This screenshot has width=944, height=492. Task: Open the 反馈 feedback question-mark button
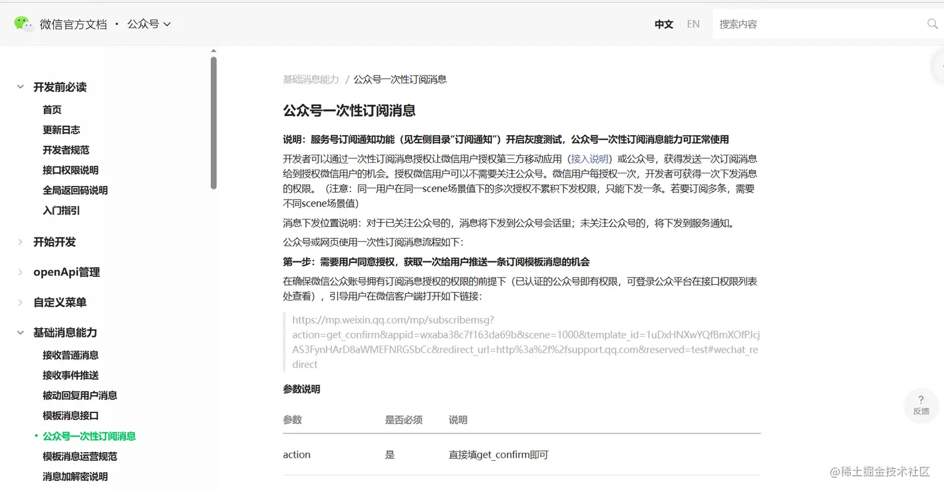pyautogui.click(x=921, y=405)
